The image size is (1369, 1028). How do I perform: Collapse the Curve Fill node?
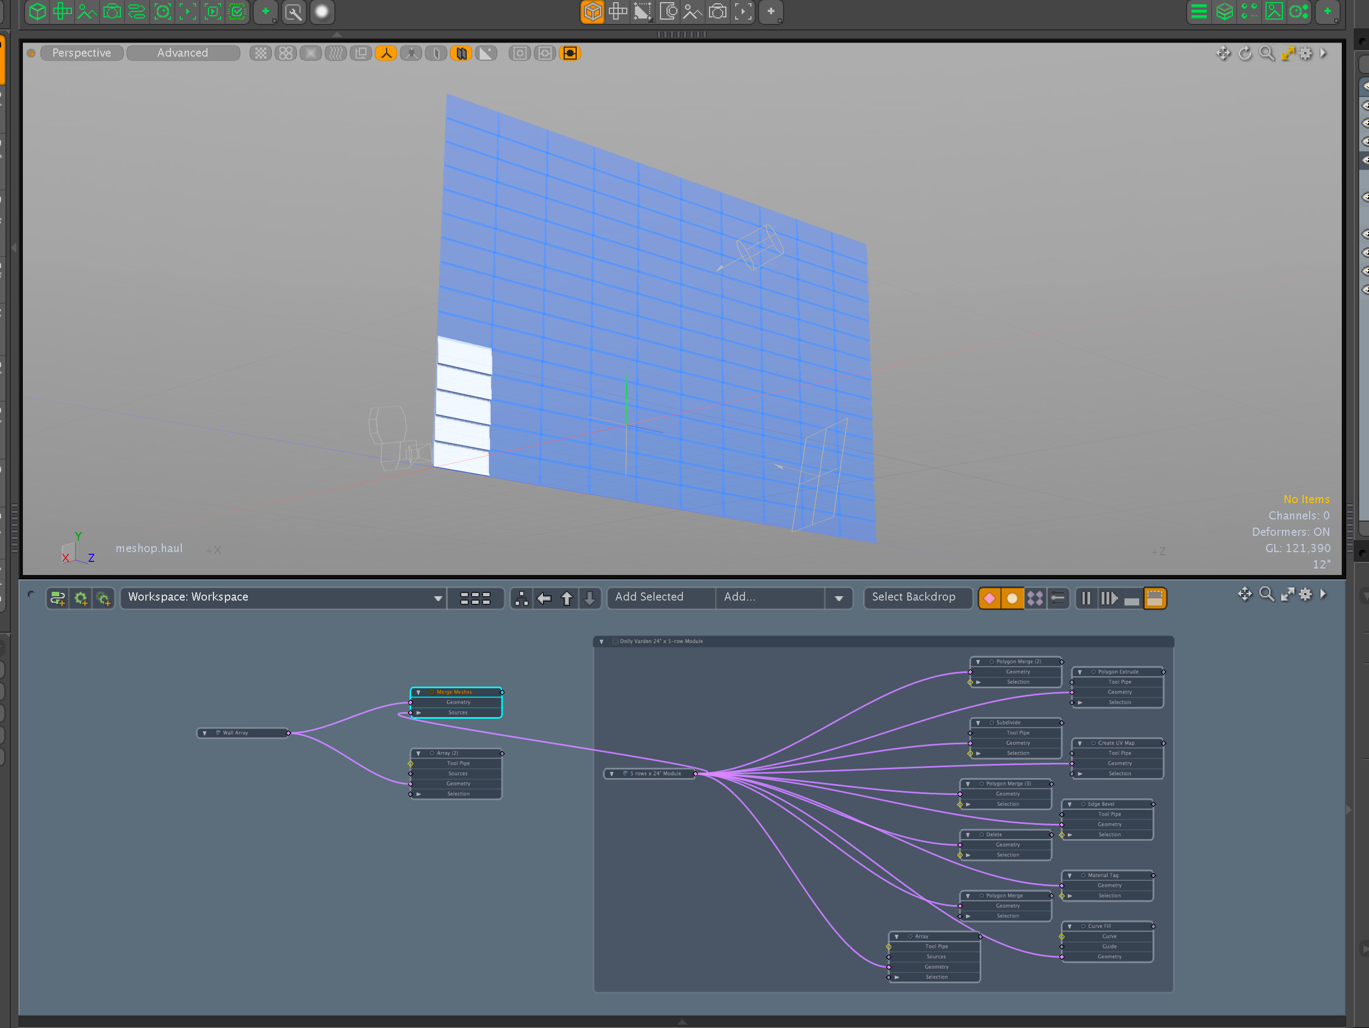click(x=1069, y=926)
